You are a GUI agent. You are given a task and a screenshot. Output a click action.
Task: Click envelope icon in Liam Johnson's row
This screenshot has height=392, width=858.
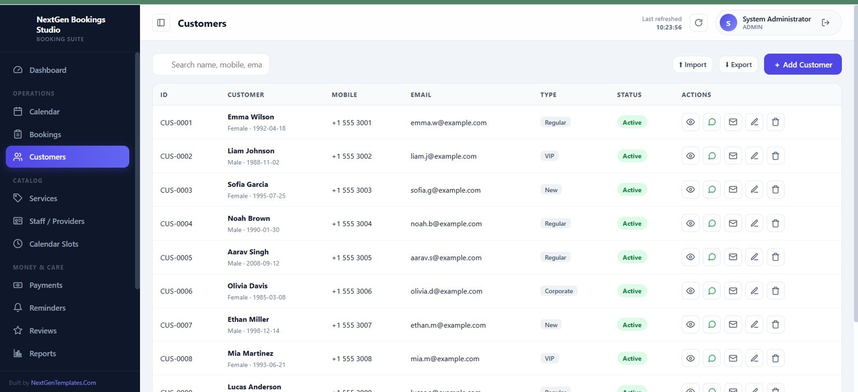[733, 156]
